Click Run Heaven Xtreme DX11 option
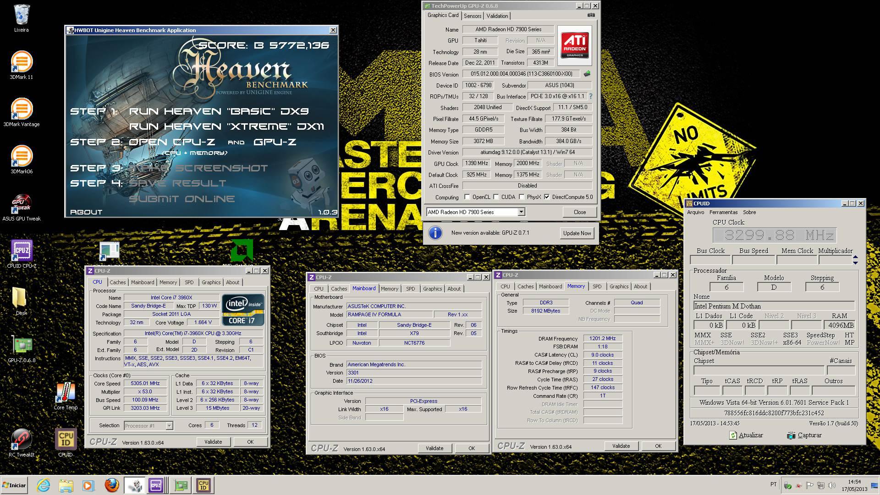The image size is (880, 495). pos(227,126)
